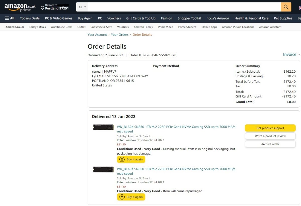The width and height of the screenshot is (301, 206).
Task: Click the Postage & Packing £10.20 value
Action: (290, 76)
